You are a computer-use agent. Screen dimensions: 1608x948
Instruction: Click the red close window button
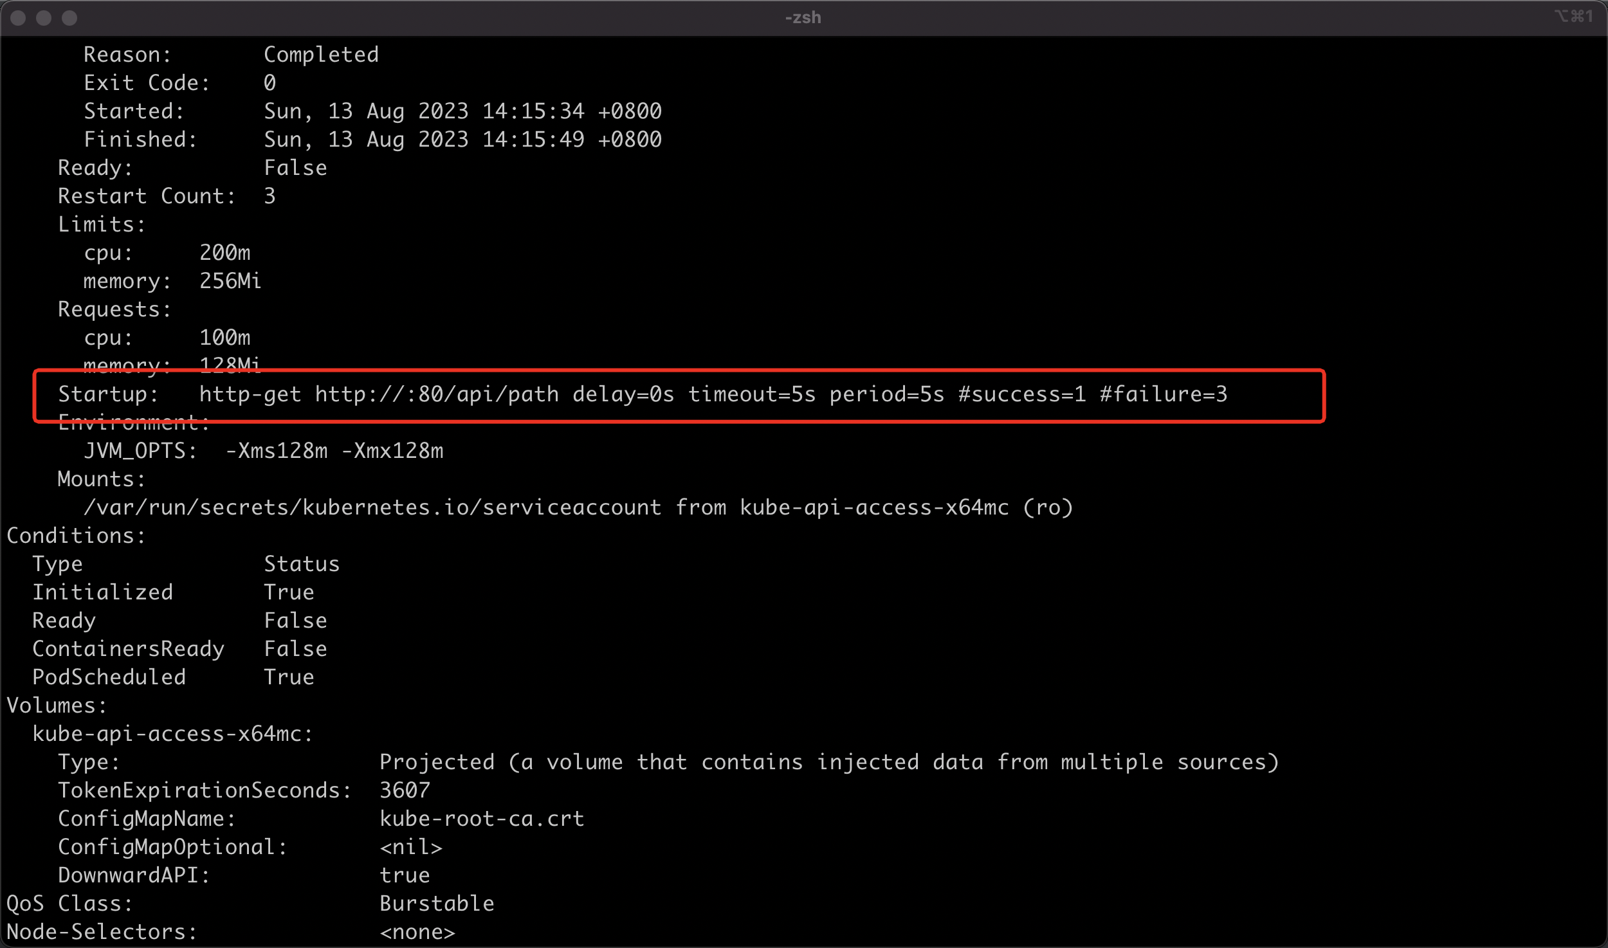[x=18, y=18]
